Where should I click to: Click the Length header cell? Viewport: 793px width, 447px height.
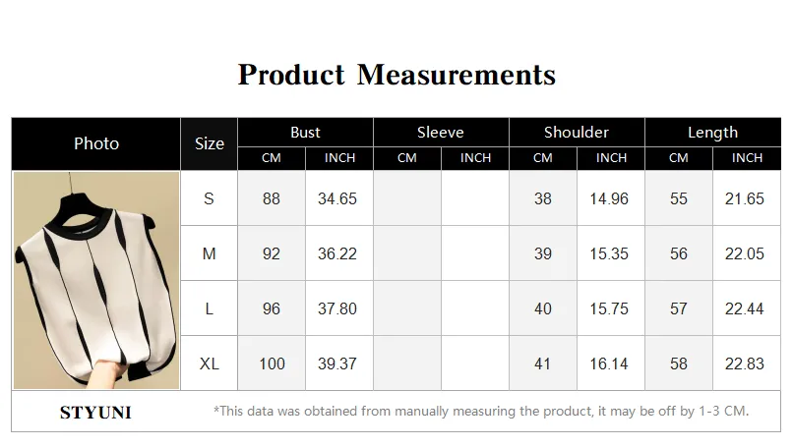712,133
